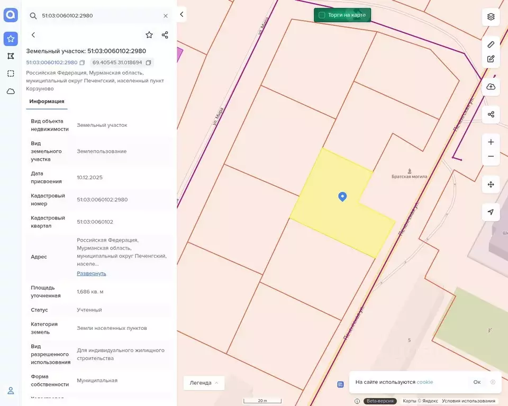Open the map layers button

click(491, 16)
